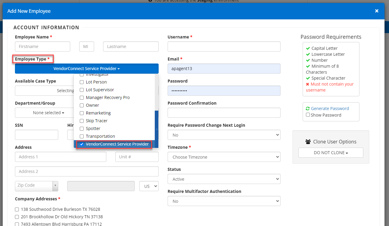Open the Status Active dropdown
This screenshot has height=226, width=389.
click(224, 179)
